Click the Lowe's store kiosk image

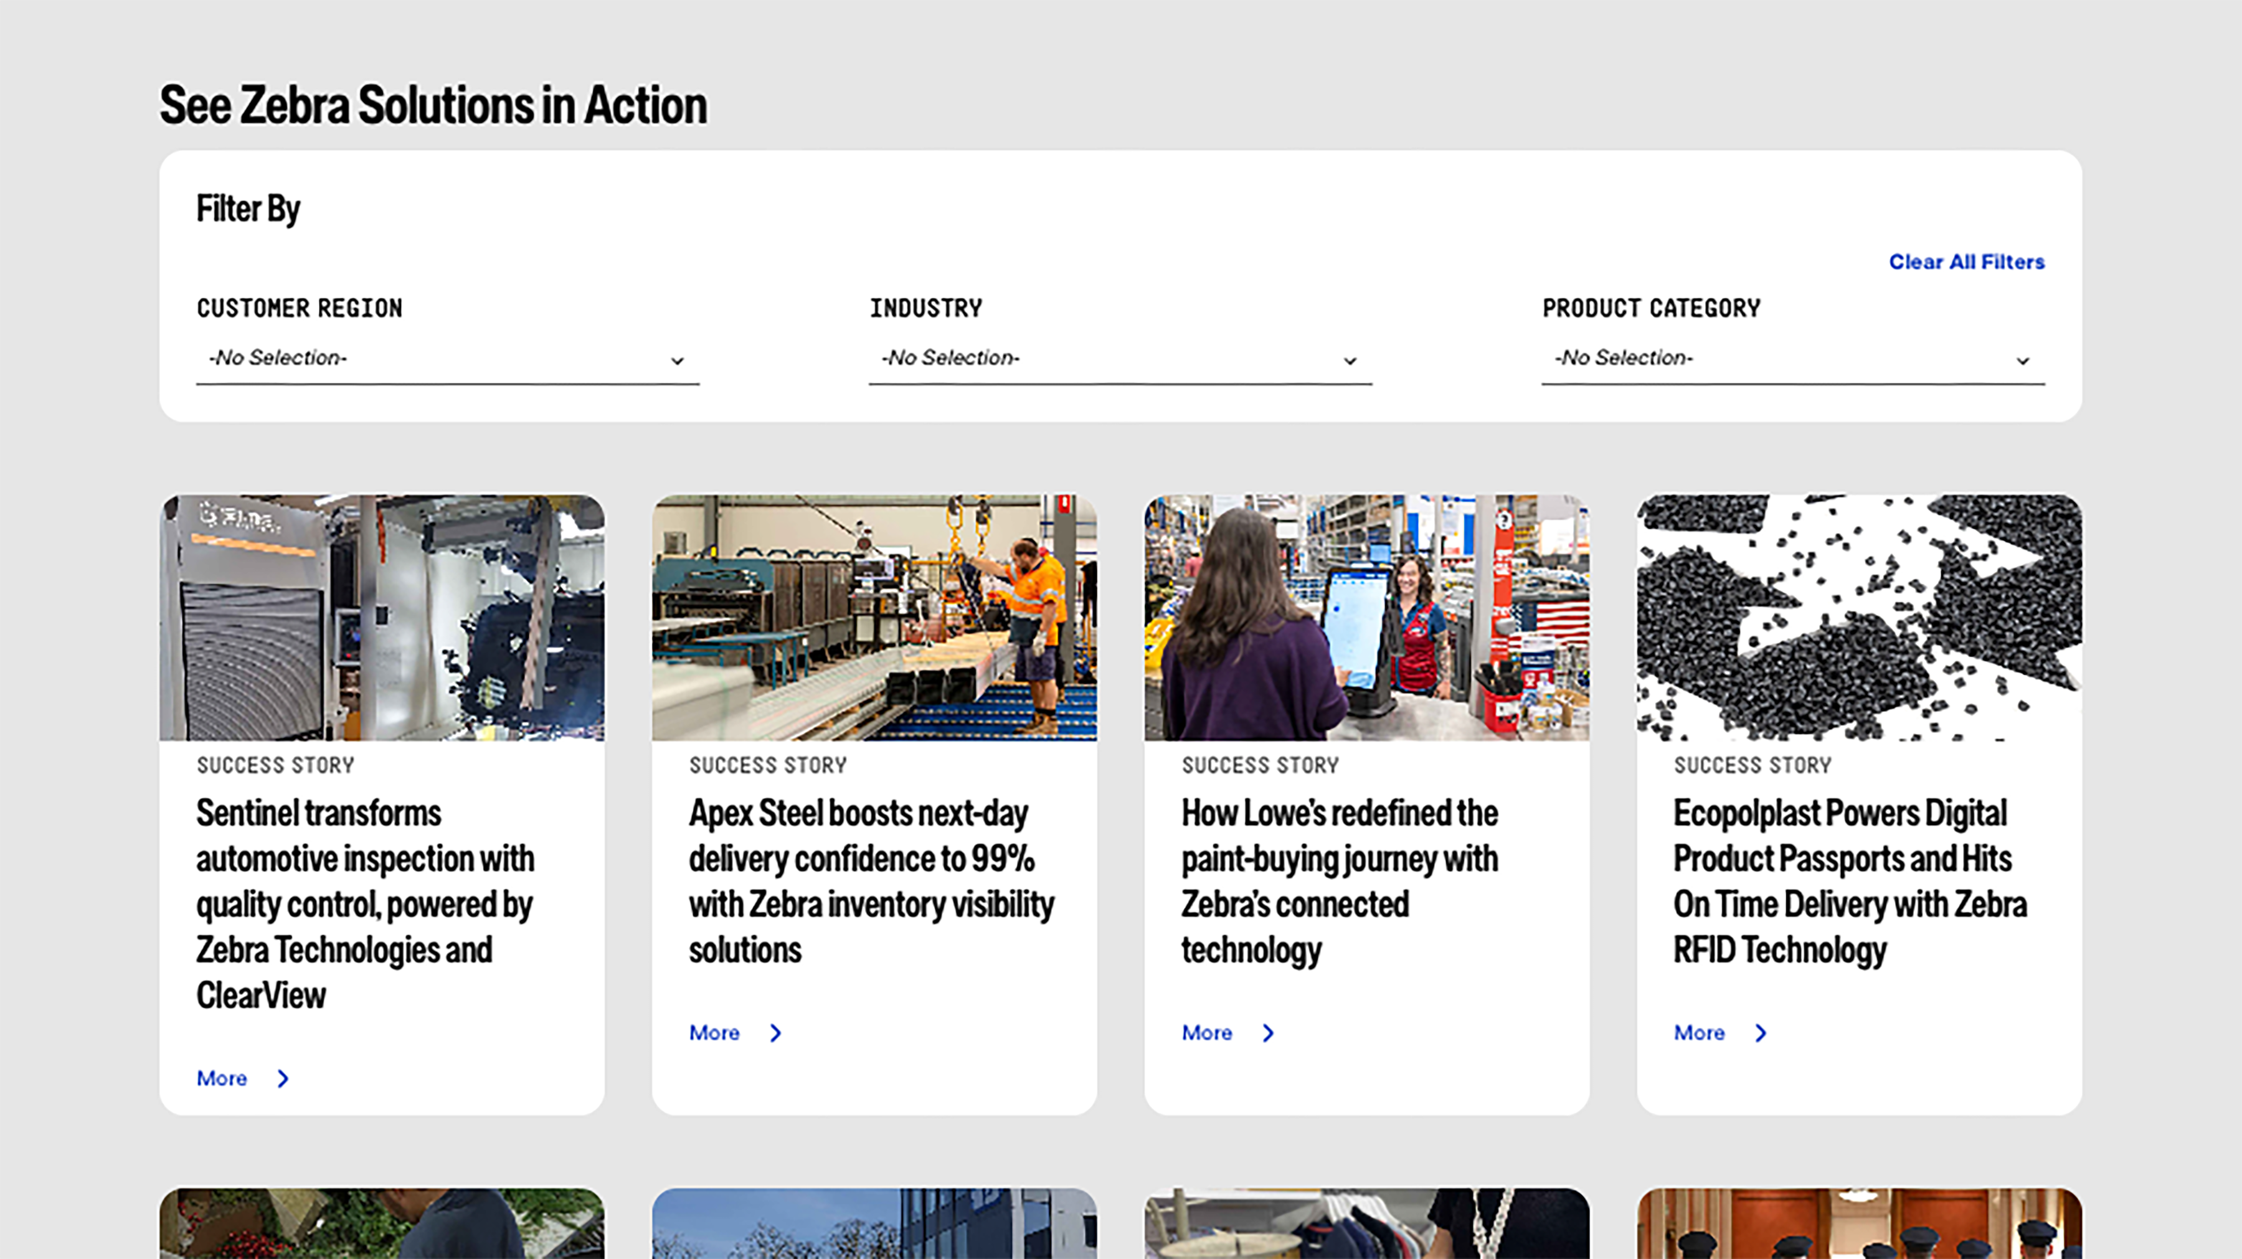[1367, 617]
